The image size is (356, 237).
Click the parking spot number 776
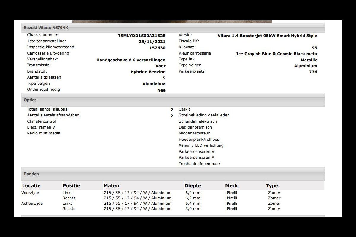point(313,72)
